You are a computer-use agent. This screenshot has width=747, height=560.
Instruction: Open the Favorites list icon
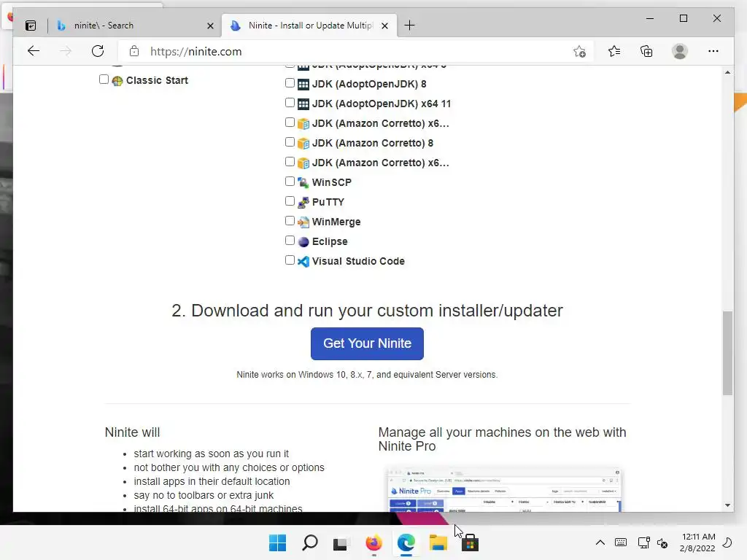click(x=614, y=52)
